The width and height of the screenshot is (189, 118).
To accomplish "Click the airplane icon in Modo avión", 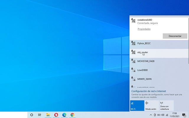I will coord(147,103).
